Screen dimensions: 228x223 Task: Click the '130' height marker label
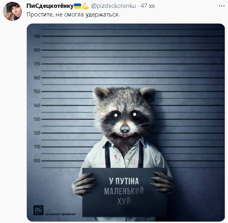click(37, 119)
